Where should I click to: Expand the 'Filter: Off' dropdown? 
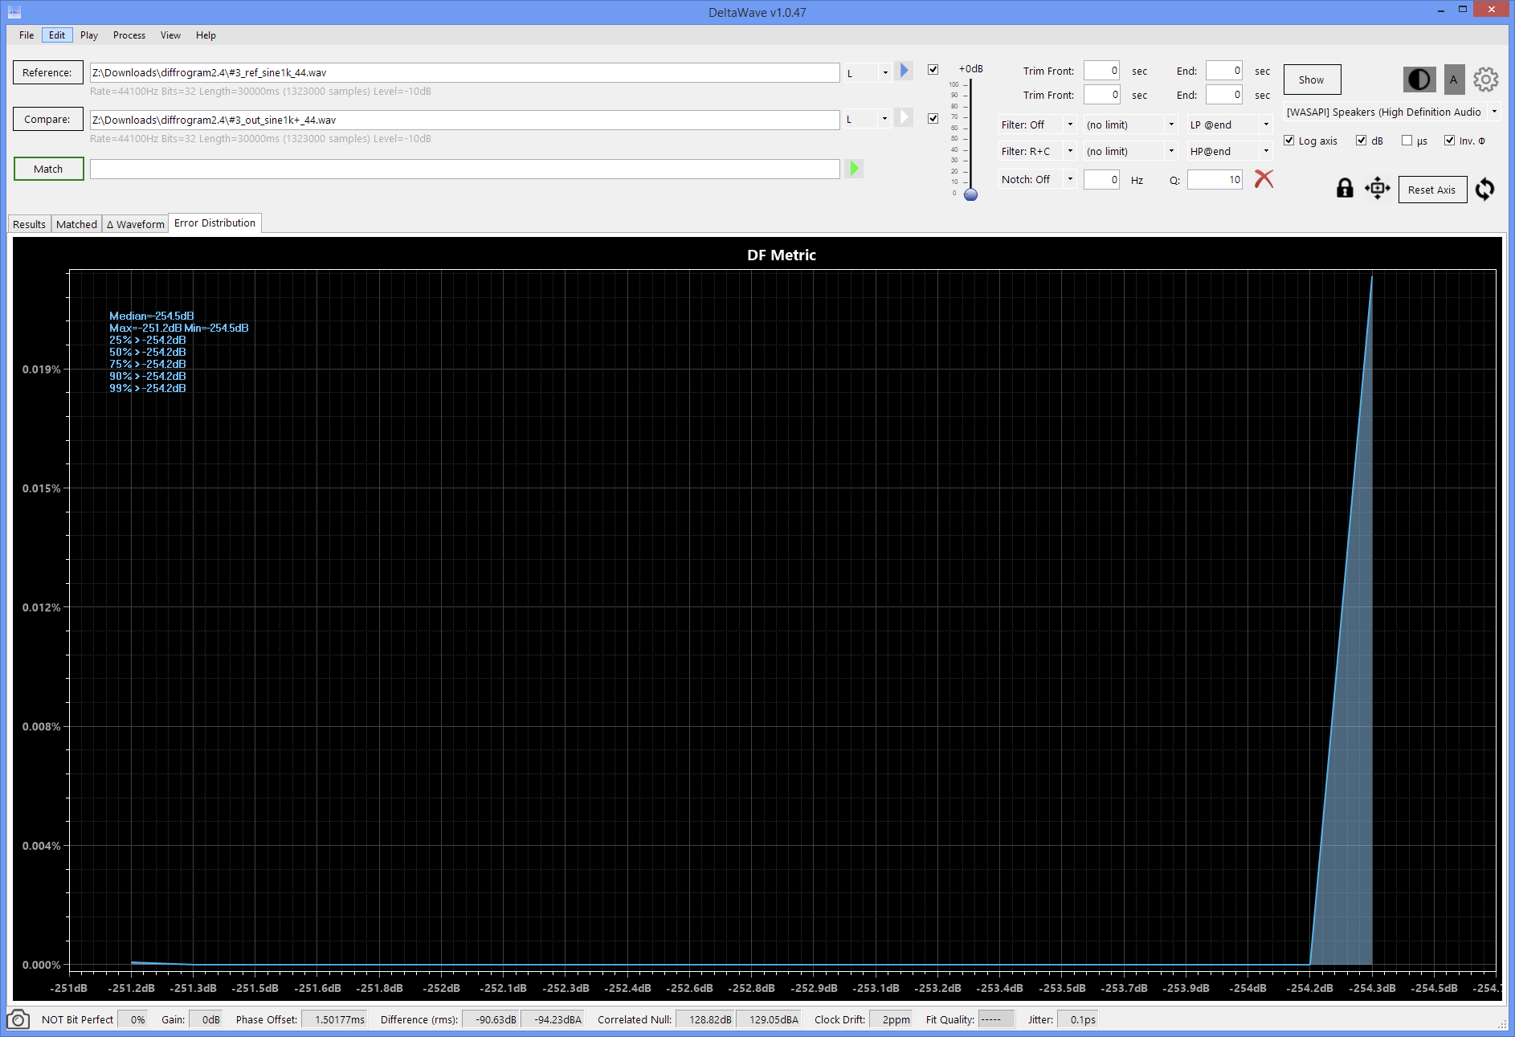(x=1037, y=125)
